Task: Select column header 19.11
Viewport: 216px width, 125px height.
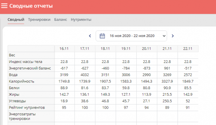Action: point(126,49)
